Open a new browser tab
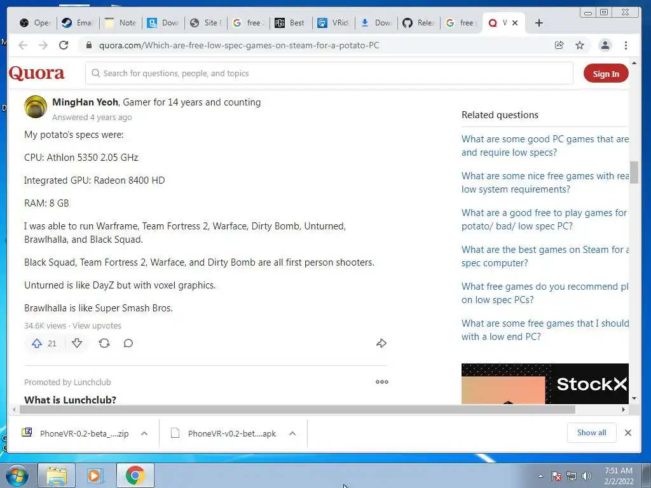This screenshot has width=651, height=488. click(539, 23)
